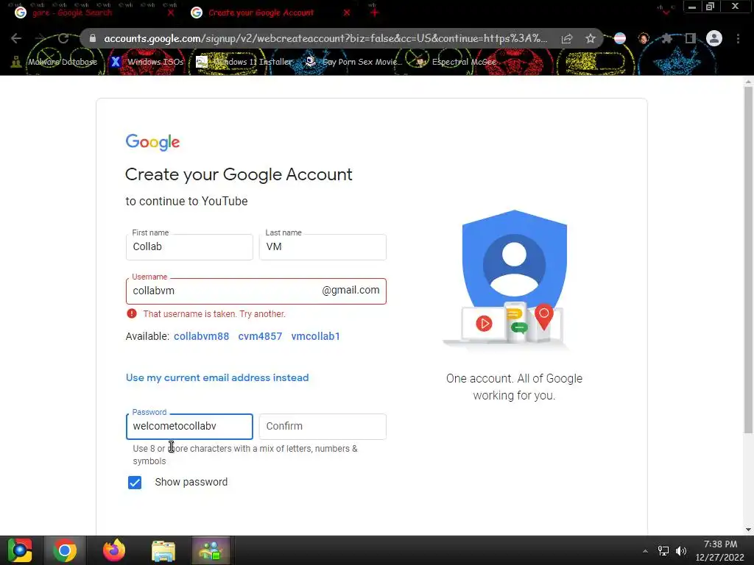Toggle the browser side panel icon
The height and width of the screenshot is (565, 754).
(691, 38)
